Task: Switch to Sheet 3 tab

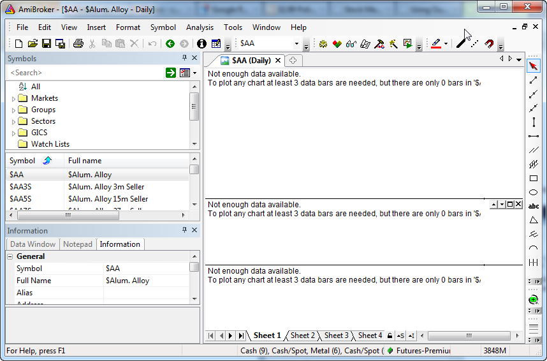Action: (336, 335)
